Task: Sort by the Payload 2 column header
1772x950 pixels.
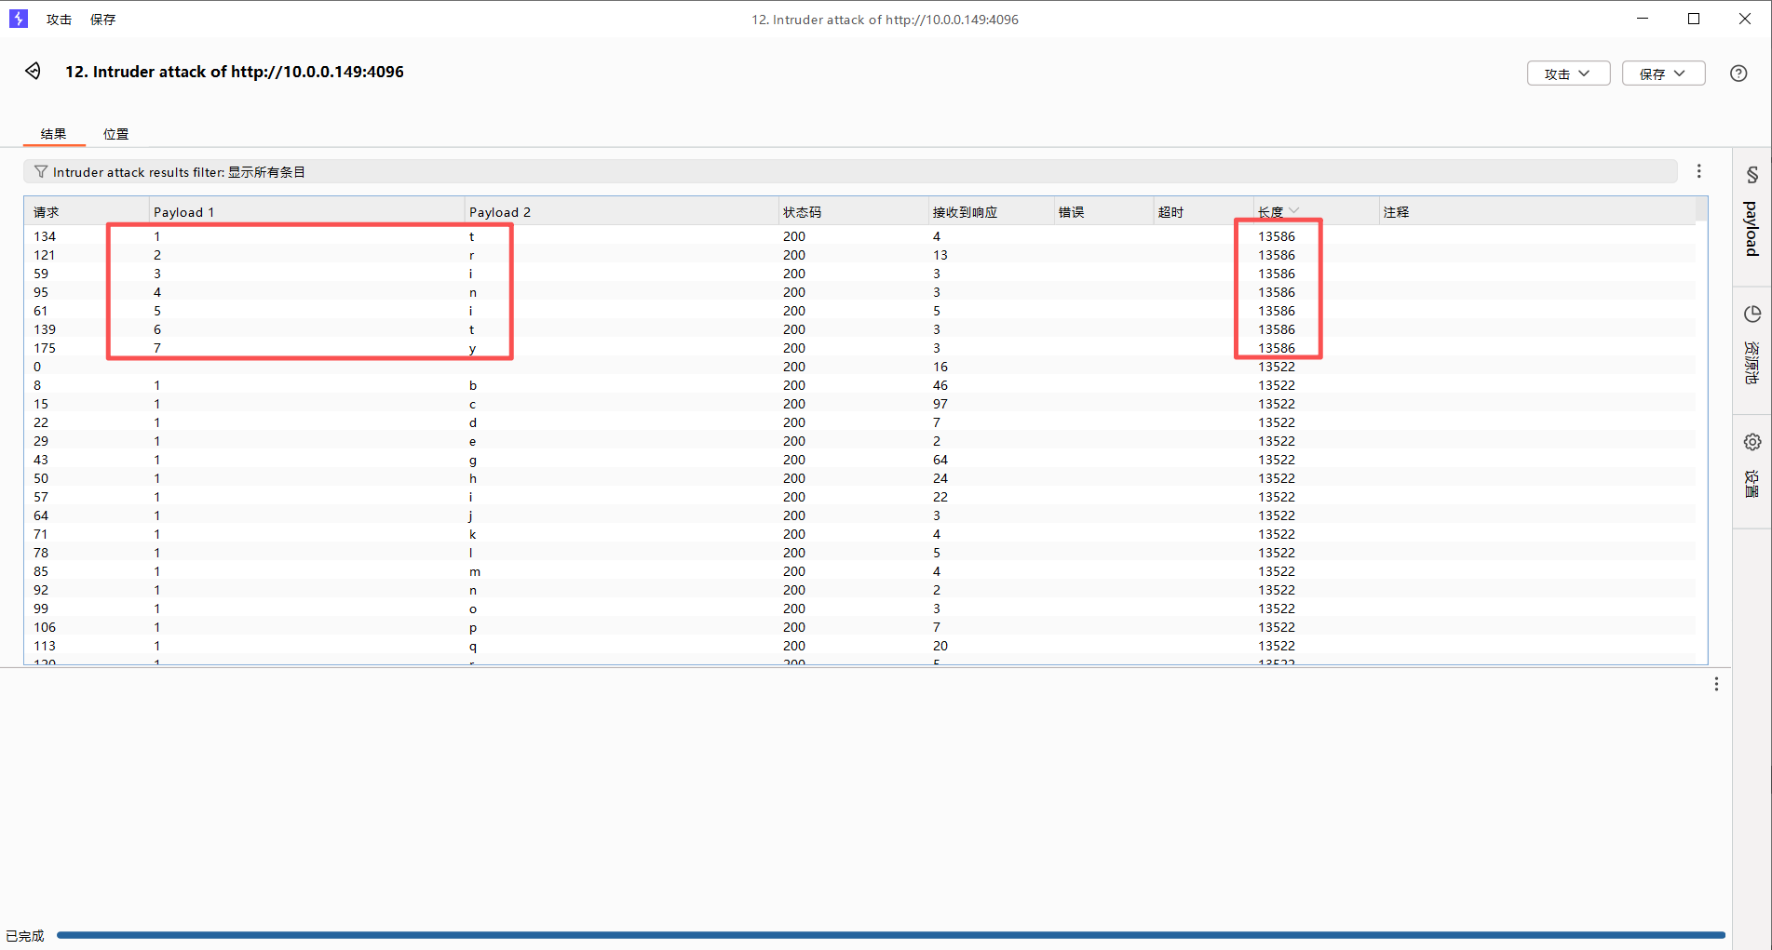Action: point(621,212)
